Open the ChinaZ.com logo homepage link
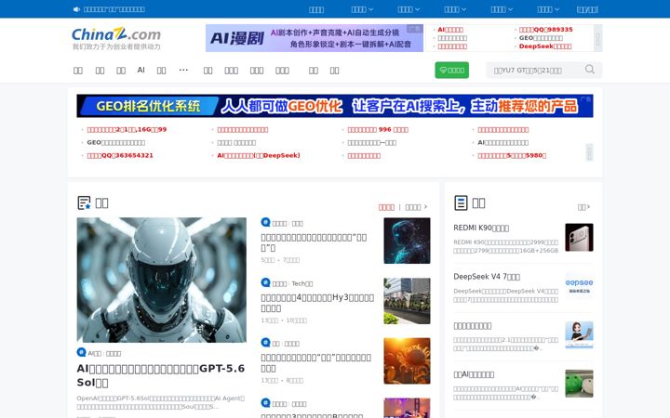 (x=116, y=38)
